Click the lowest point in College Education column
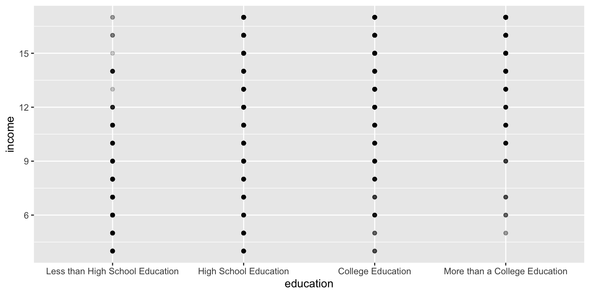Screen dimensions: 590x295 (x=375, y=251)
